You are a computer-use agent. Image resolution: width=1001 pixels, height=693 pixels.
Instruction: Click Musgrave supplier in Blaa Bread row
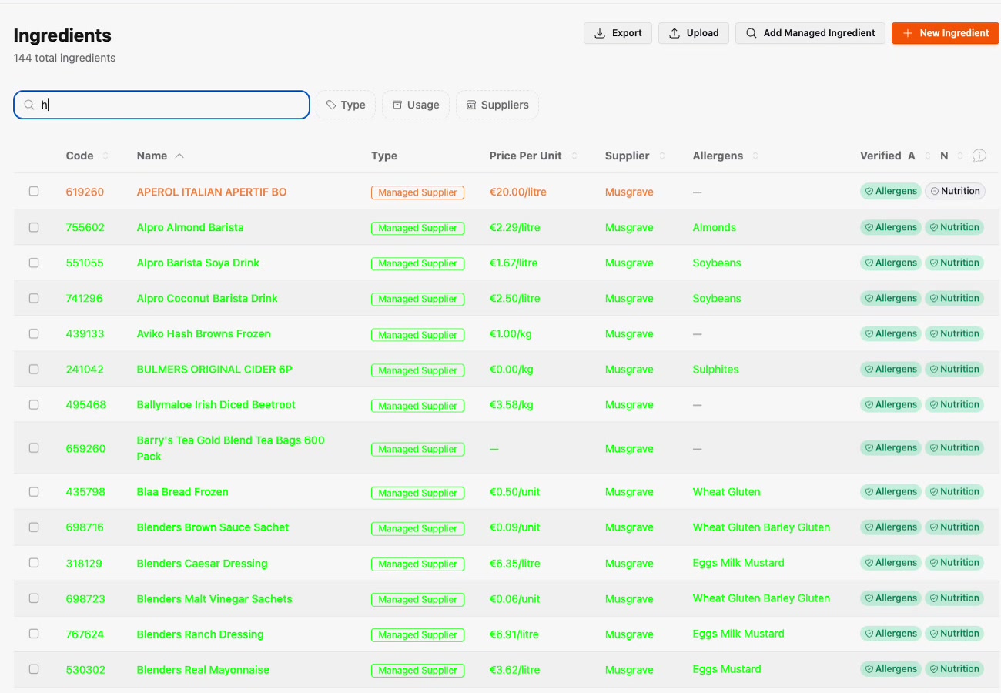(629, 492)
